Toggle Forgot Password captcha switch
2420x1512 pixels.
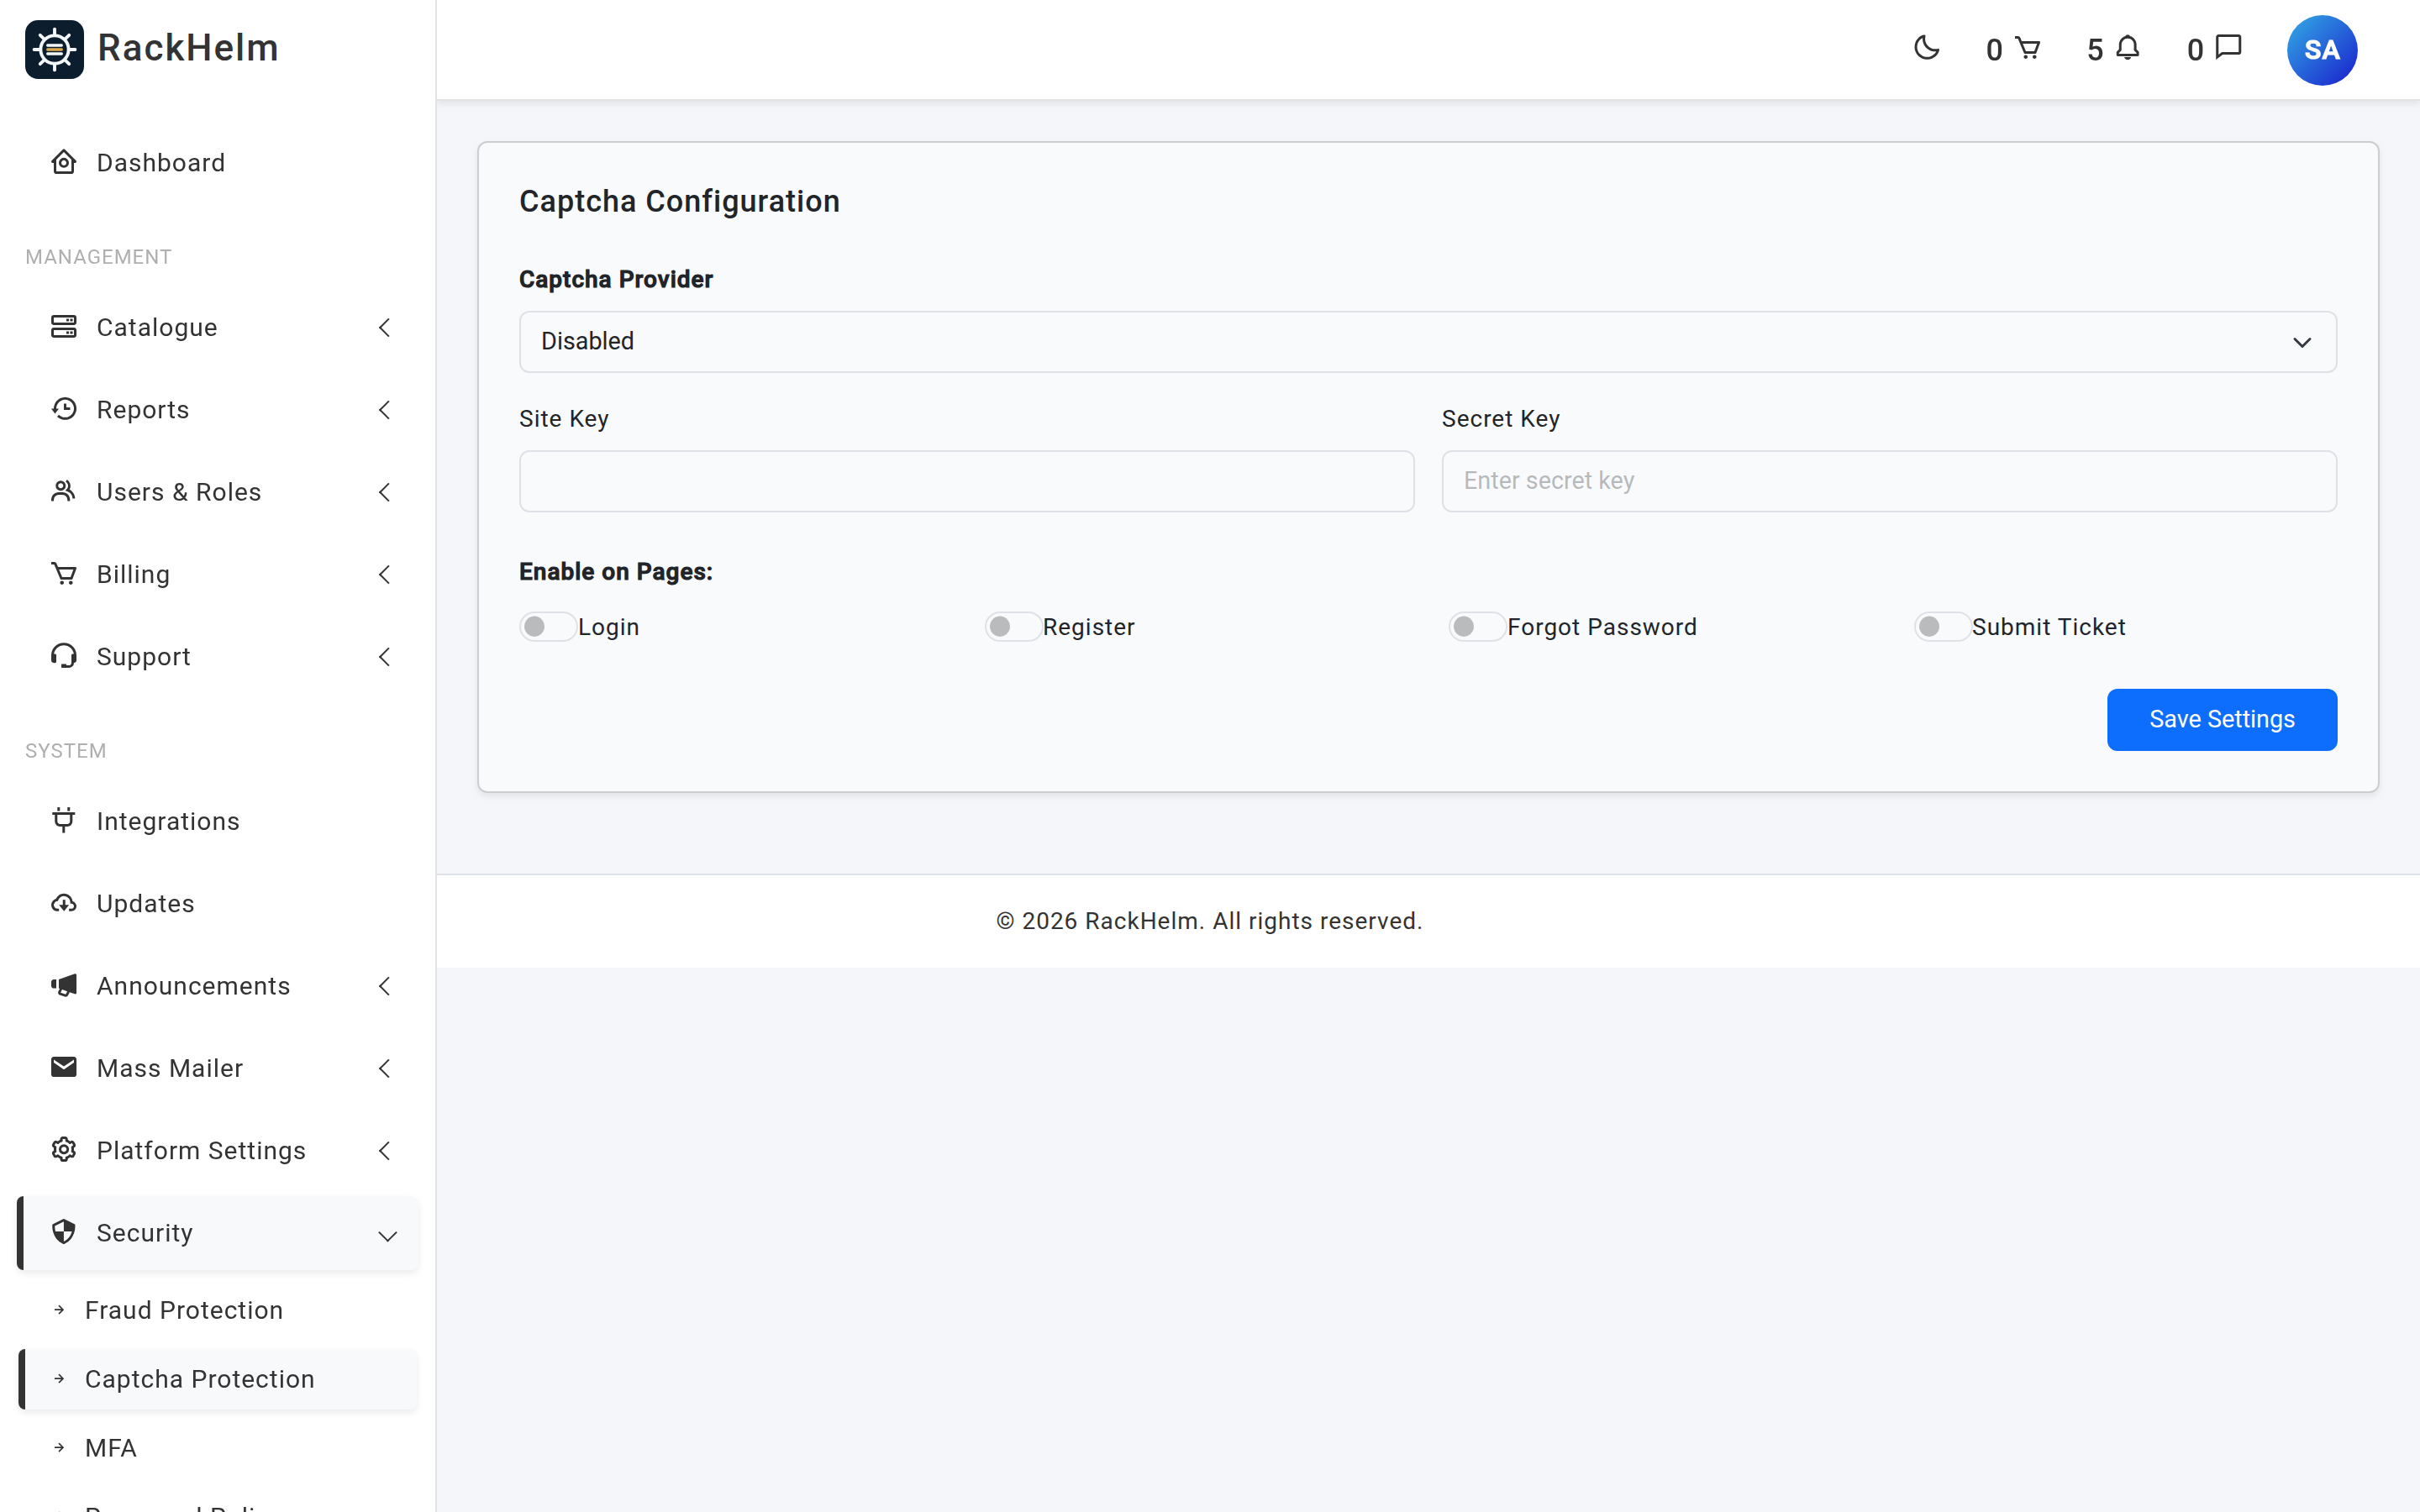click(x=1476, y=627)
